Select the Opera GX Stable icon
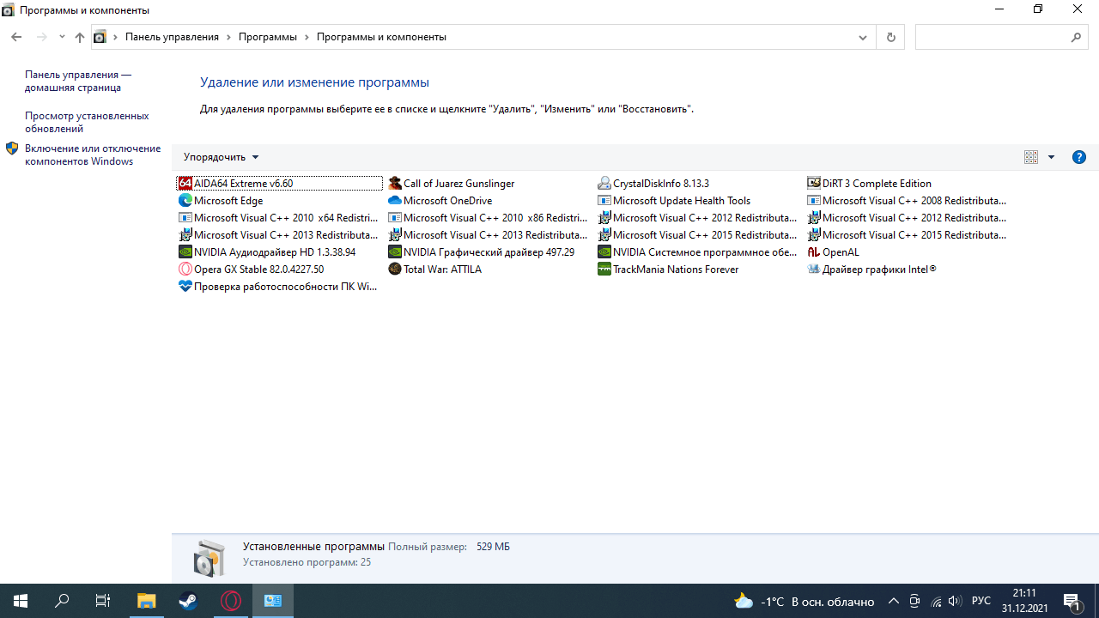The image size is (1099, 618). (x=185, y=269)
